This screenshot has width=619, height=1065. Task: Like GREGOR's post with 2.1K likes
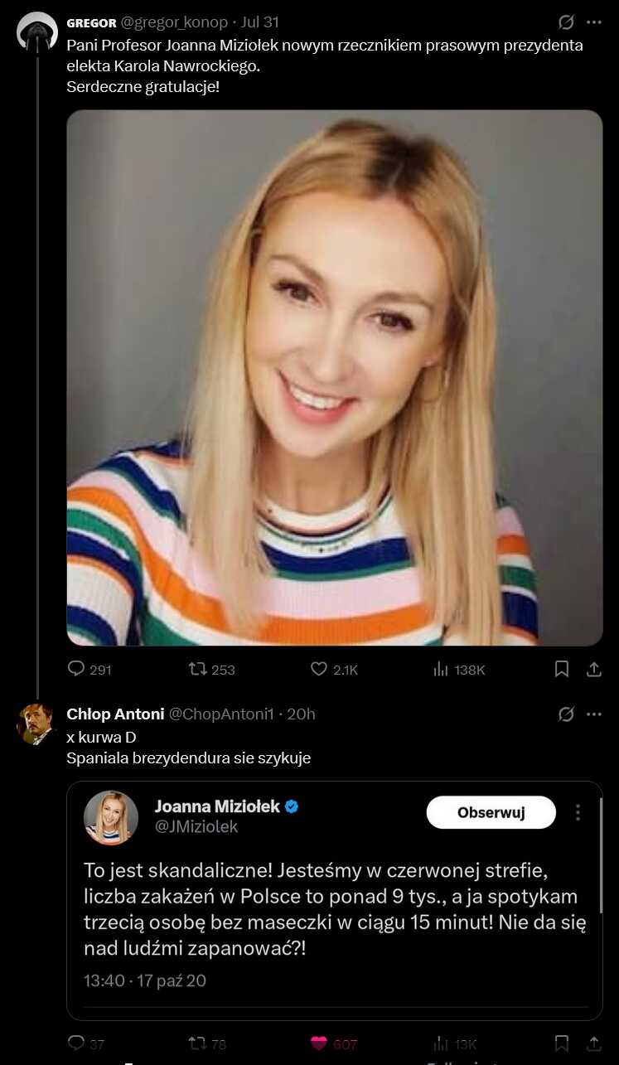pos(319,669)
